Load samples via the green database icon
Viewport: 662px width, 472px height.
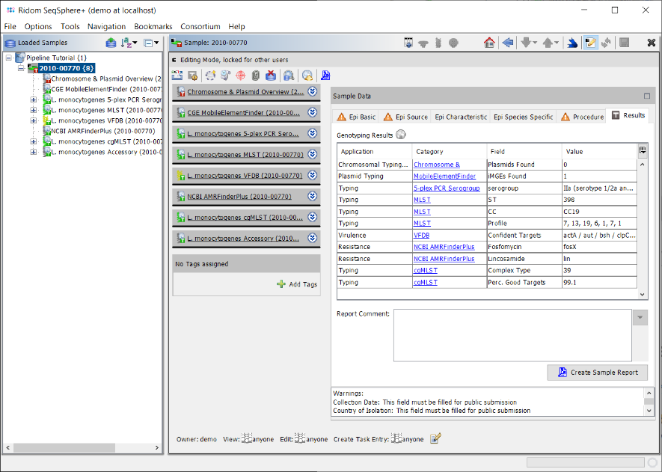(111, 43)
